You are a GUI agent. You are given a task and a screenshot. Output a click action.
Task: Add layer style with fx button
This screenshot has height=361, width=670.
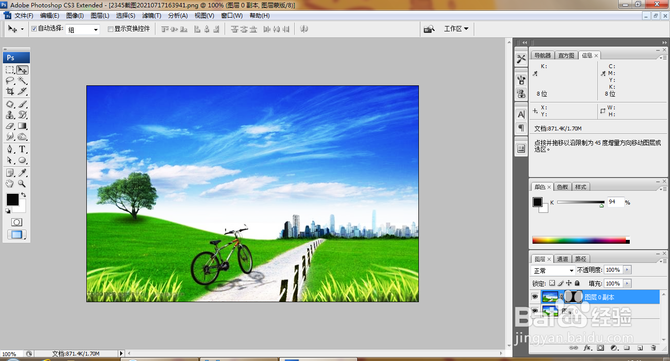click(x=587, y=348)
